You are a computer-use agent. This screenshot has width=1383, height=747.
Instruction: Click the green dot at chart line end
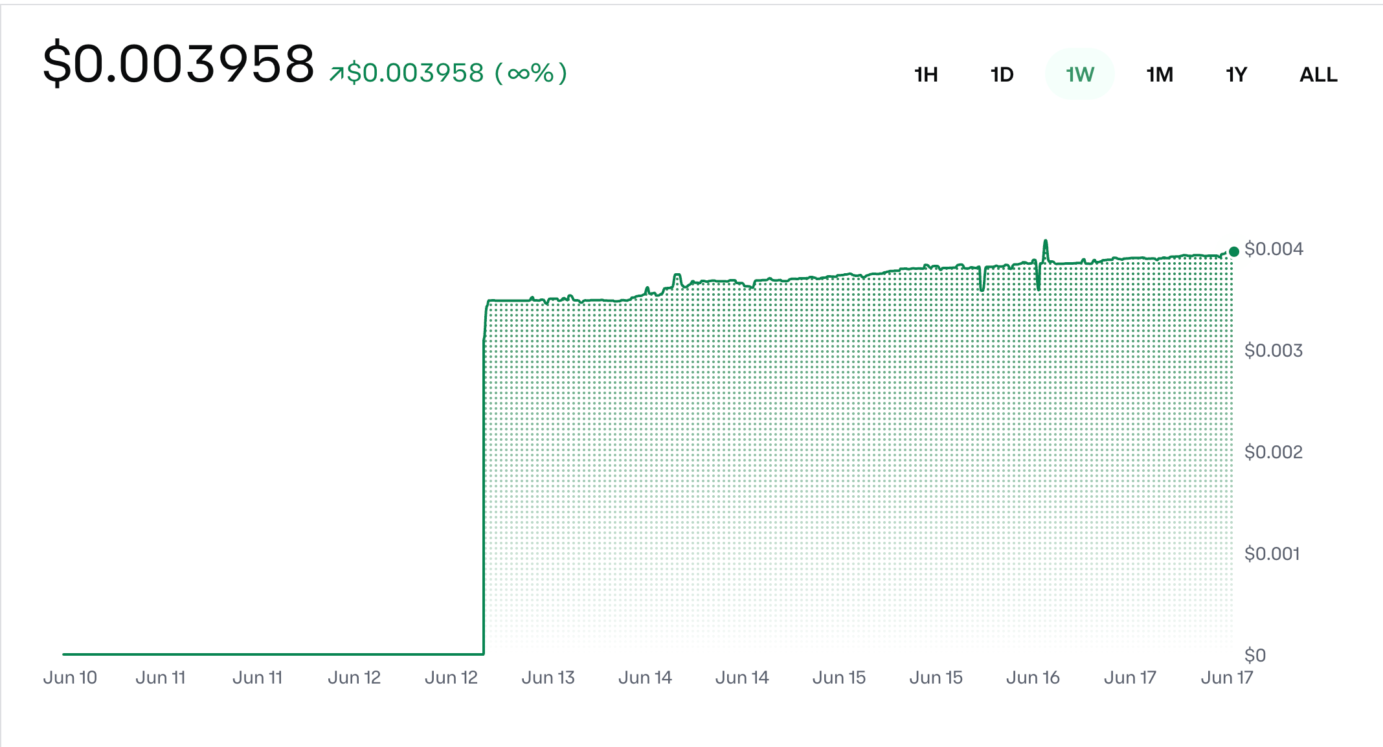point(1234,252)
